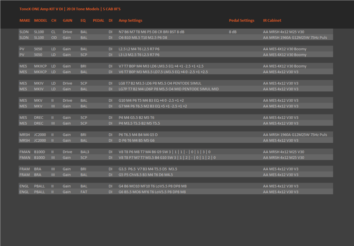Click the 'CL' channel cell for SL100
Viewport: 354px width, 246px height.
click(53, 32)
